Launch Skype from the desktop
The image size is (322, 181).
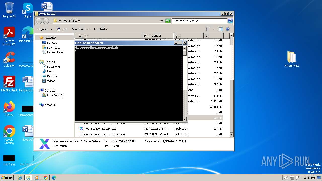[x=28, y=10]
